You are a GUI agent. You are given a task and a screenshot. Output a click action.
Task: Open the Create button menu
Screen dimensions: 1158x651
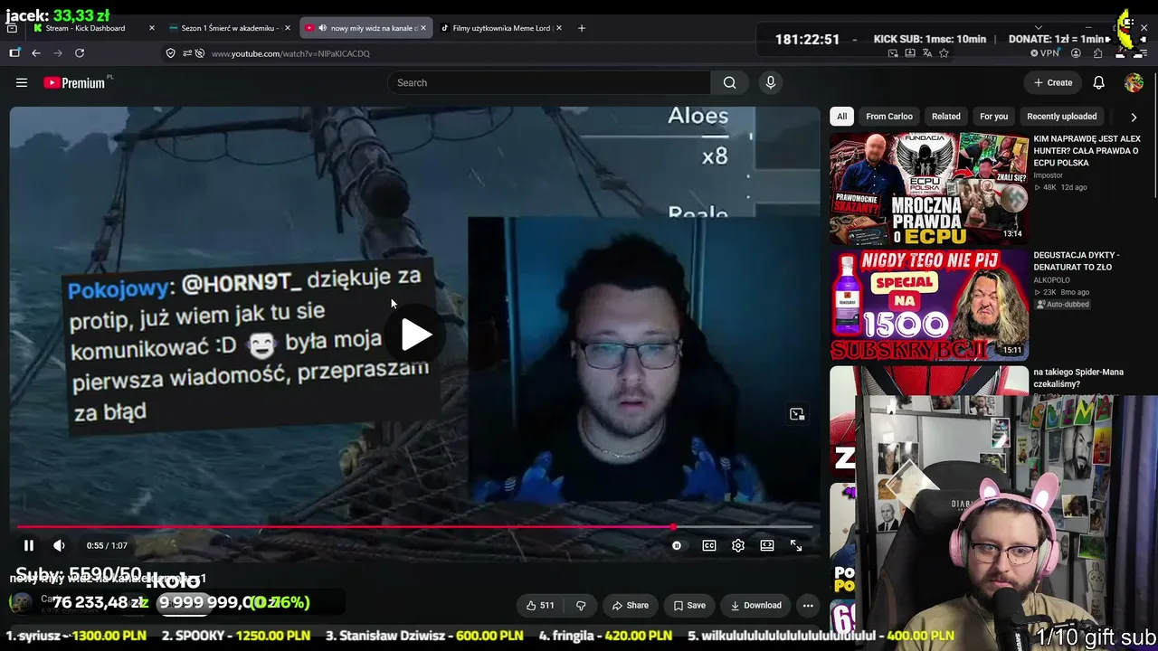coord(1053,83)
